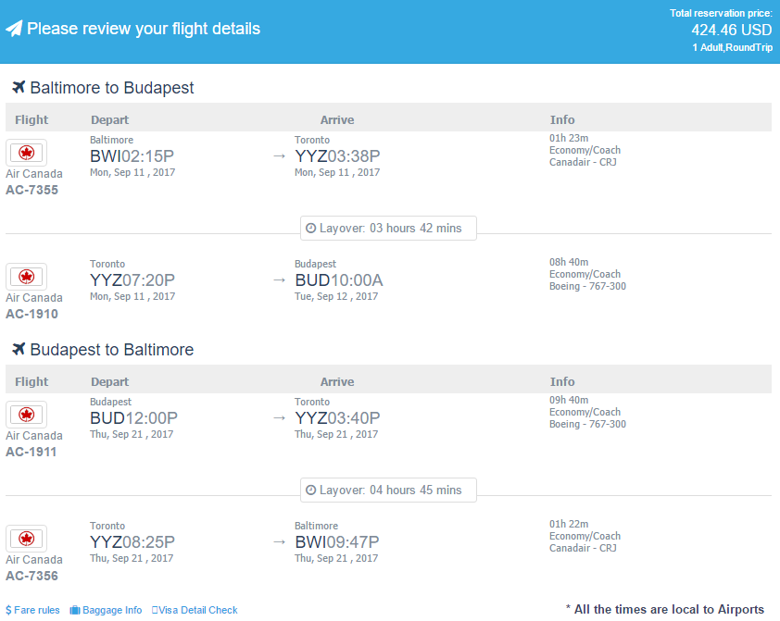Click Air Canada logo for flight AC-1910

click(x=26, y=277)
